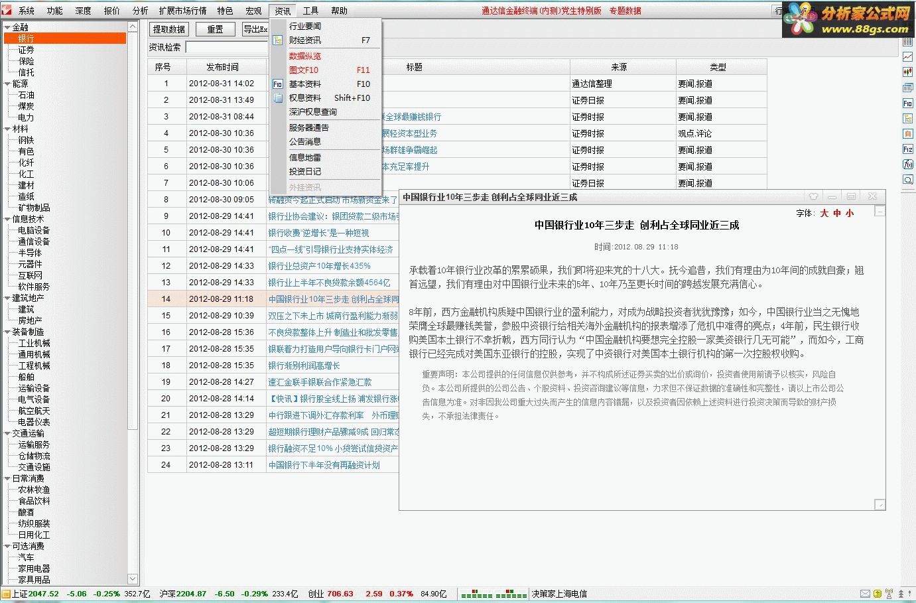Screen dimensions: 916x603
Task: Set article font size to 中
Action: 837,213
